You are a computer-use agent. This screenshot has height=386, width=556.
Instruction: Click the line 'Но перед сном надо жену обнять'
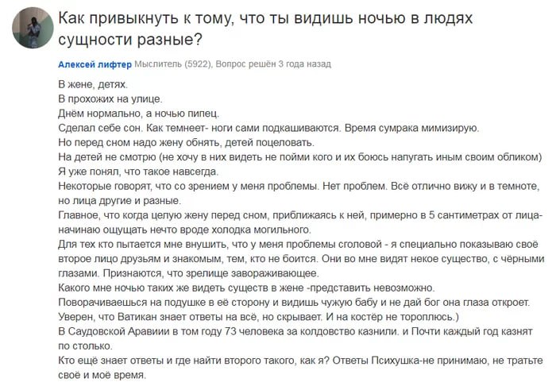pos(187,142)
